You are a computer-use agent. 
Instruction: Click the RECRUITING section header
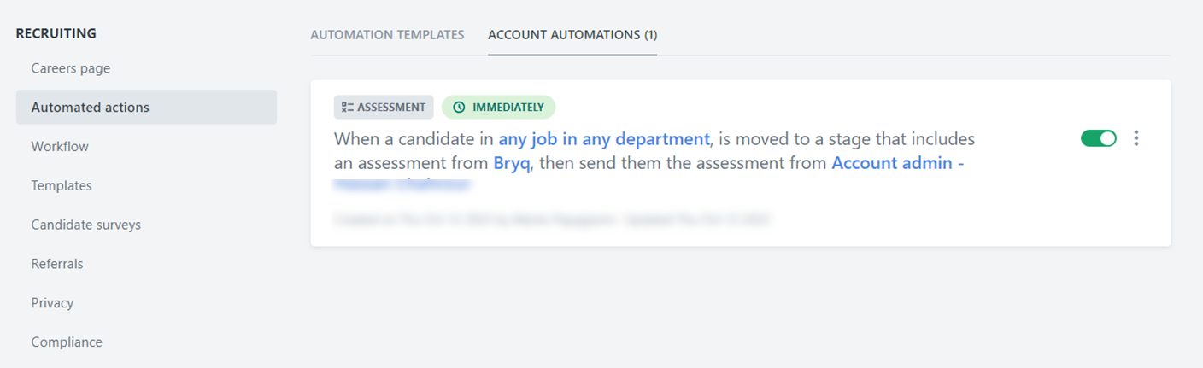pos(56,34)
